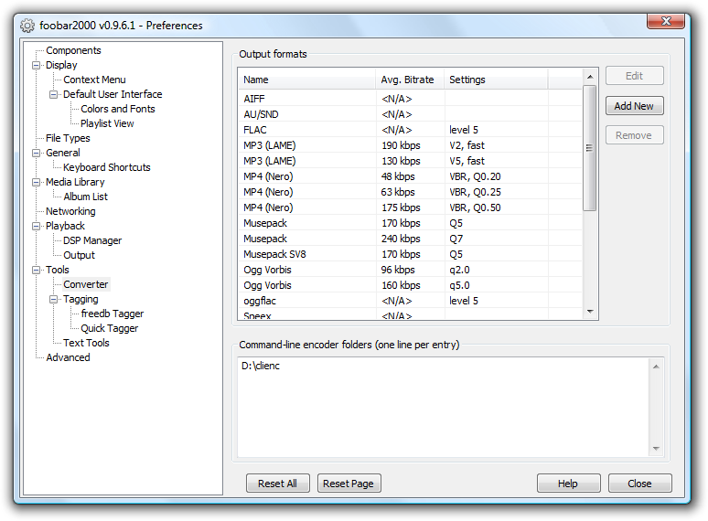Viewport: 708px width, 521px height.
Task: Collapse the Display tree node
Action: click(37, 66)
